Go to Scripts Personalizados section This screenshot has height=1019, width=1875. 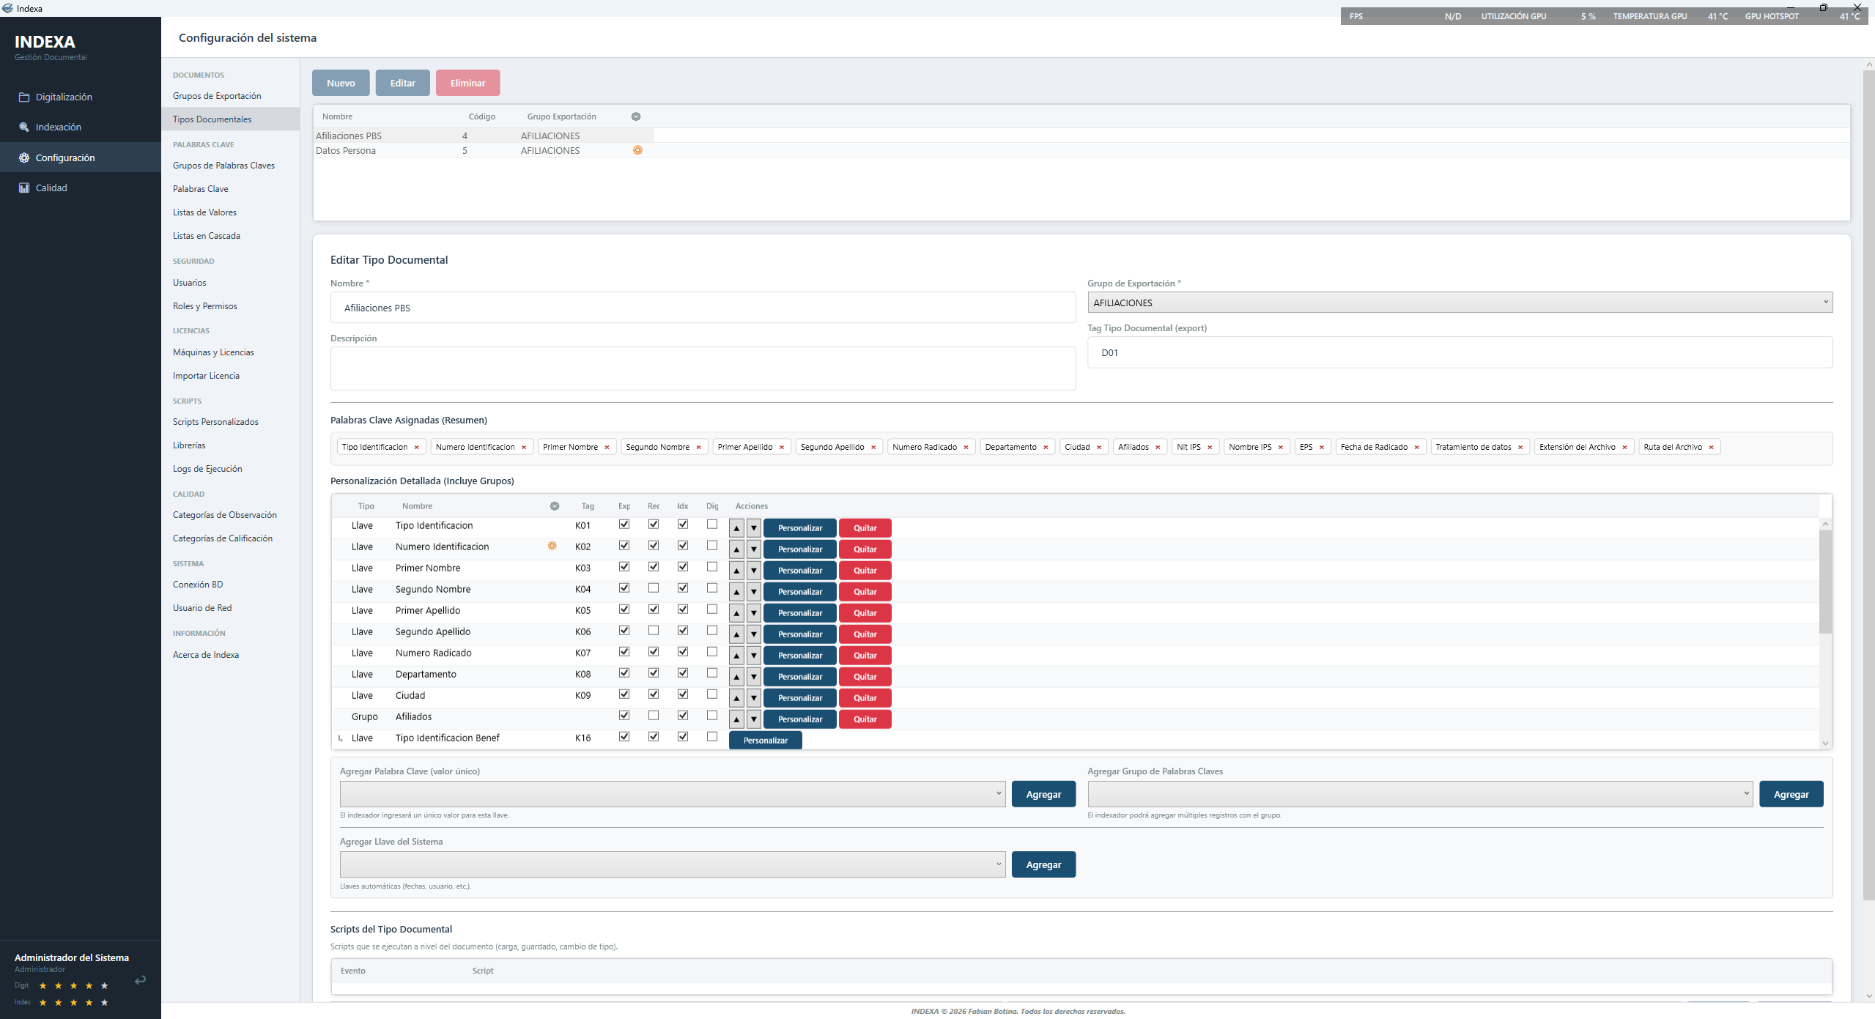click(x=215, y=422)
